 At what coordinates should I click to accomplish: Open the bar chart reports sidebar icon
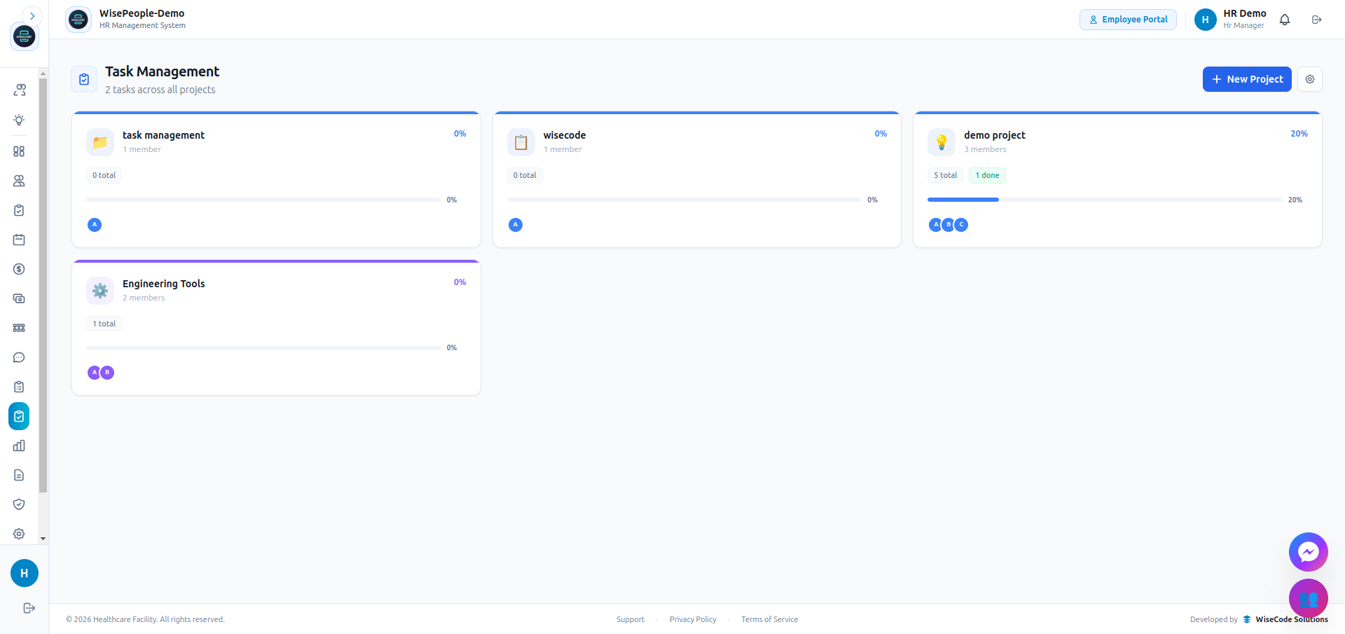tap(19, 446)
